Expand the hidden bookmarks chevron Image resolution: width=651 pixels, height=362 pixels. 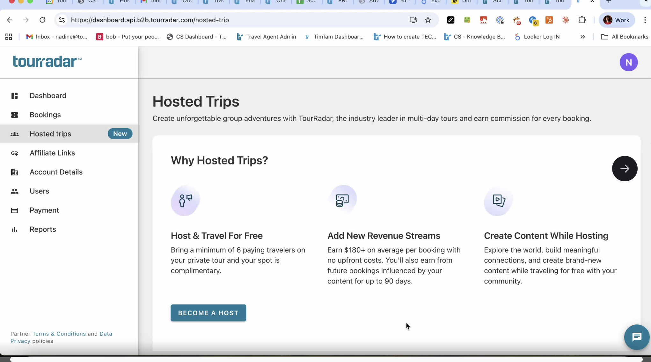point(582,37)
